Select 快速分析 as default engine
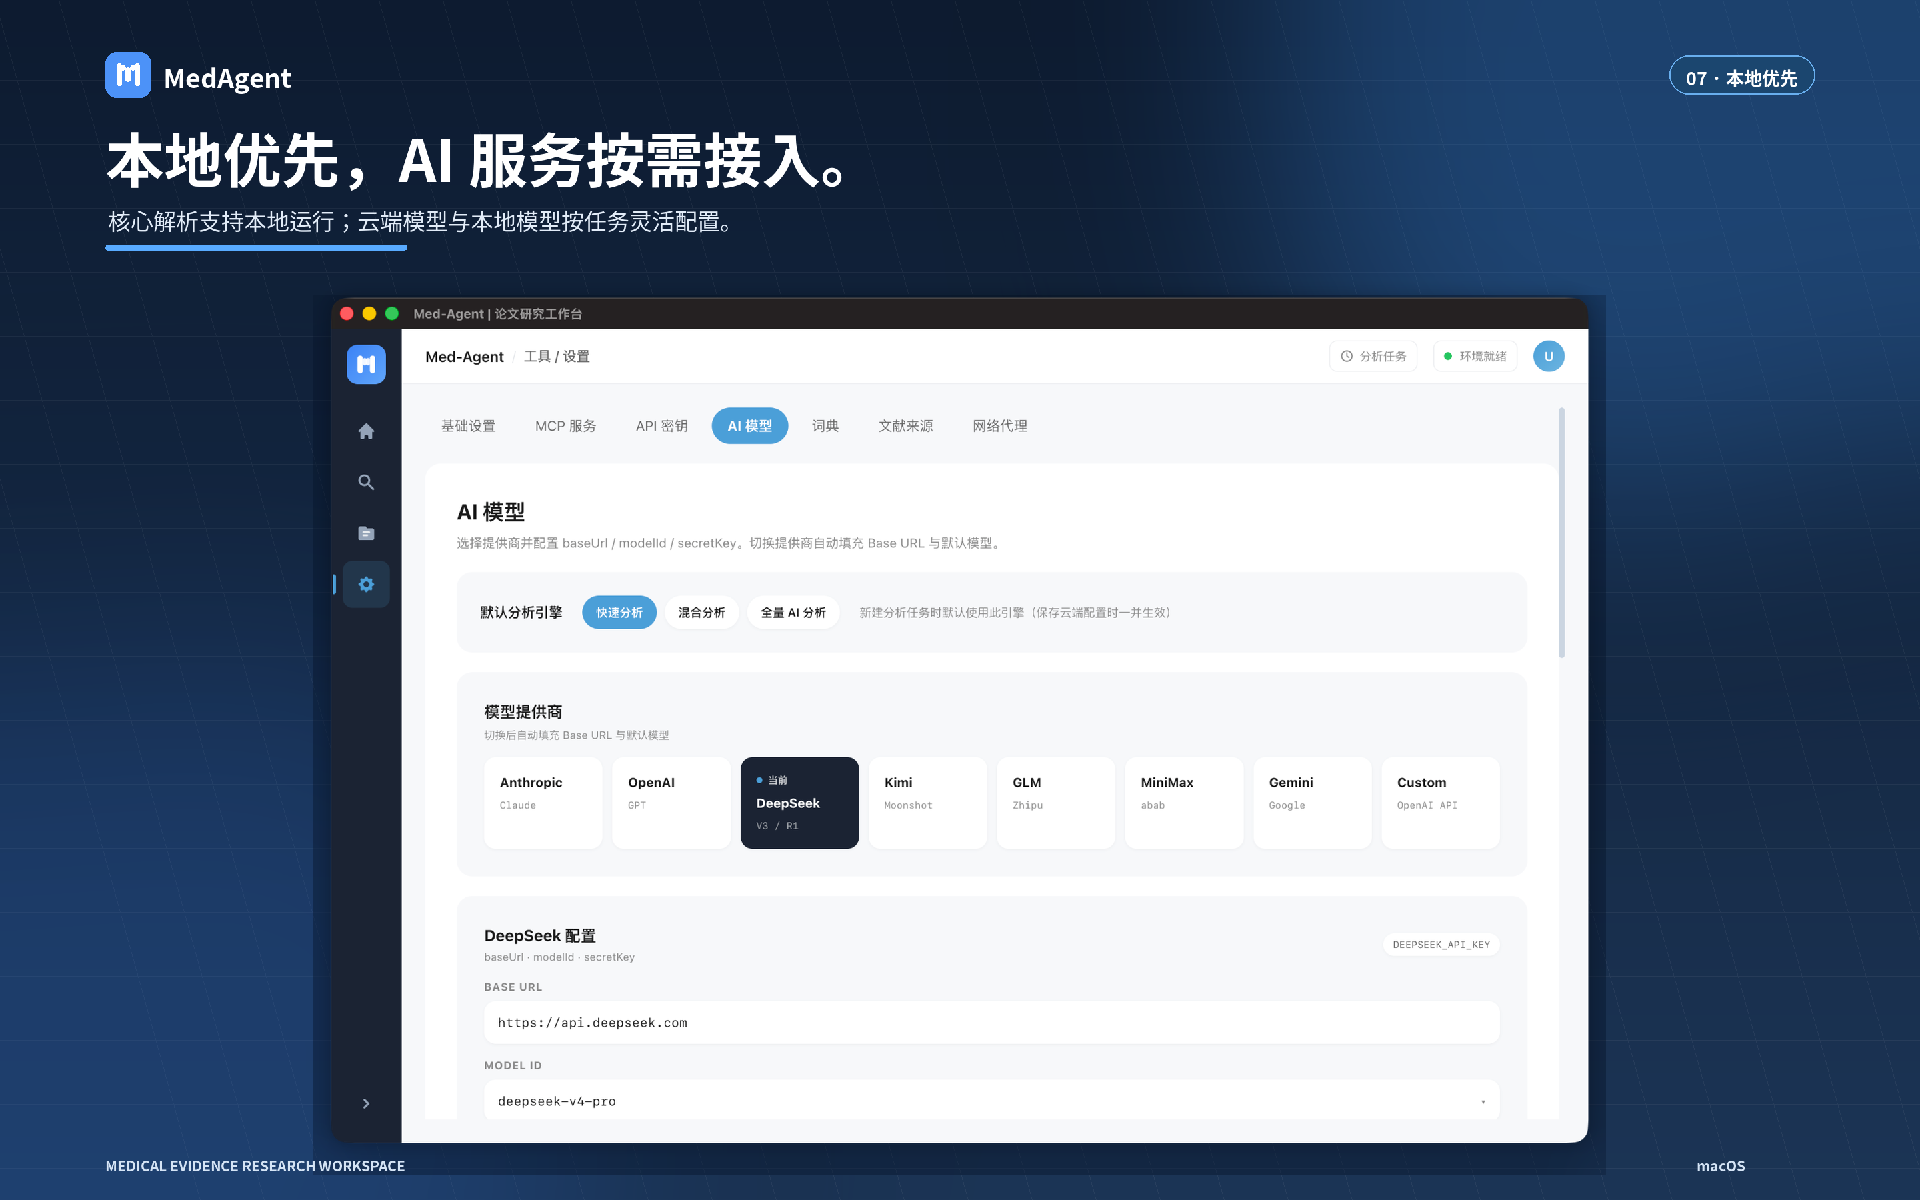 (619, 613)
